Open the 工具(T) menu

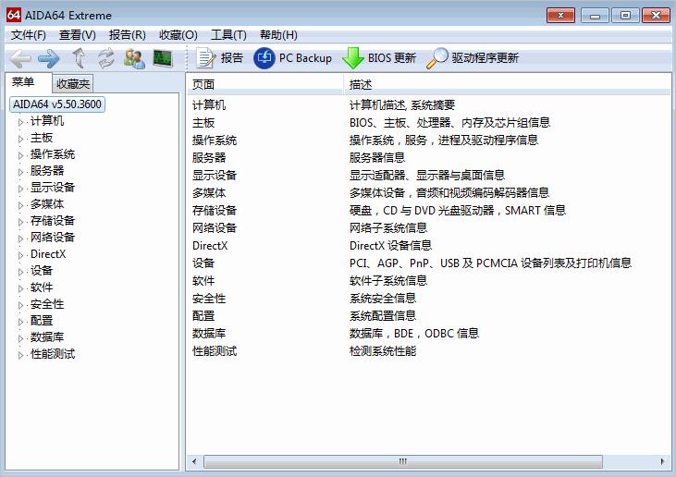pos(228,35)
